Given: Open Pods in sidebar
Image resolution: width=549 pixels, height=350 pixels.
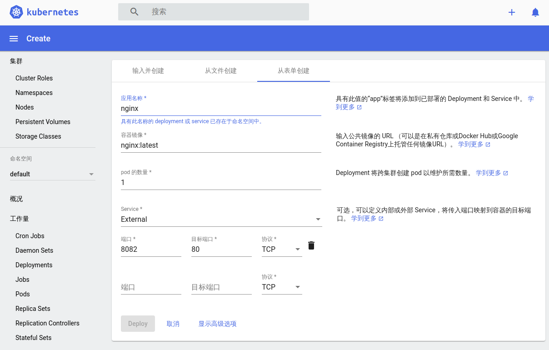Looking at the screenshot, I should 23,294.
